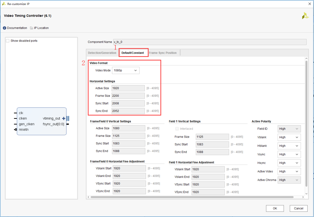Expand the Hsync polarity dropdown
This screenshot has width=314, height=217.
pos(289,163)
